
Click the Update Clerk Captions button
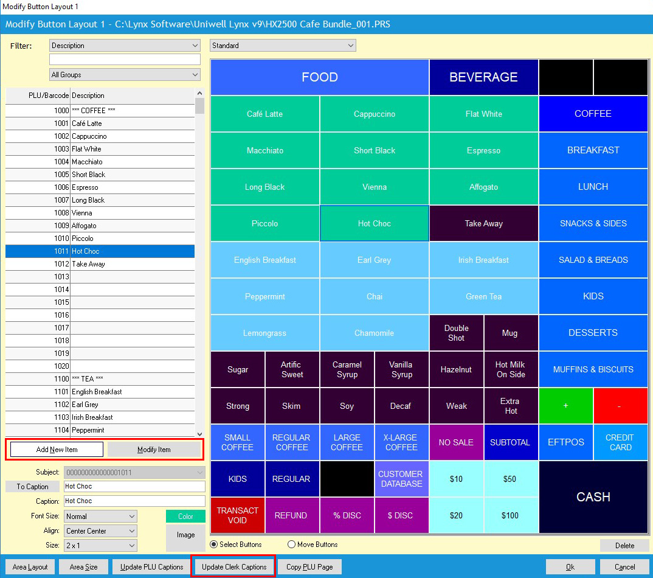point(234,567)
